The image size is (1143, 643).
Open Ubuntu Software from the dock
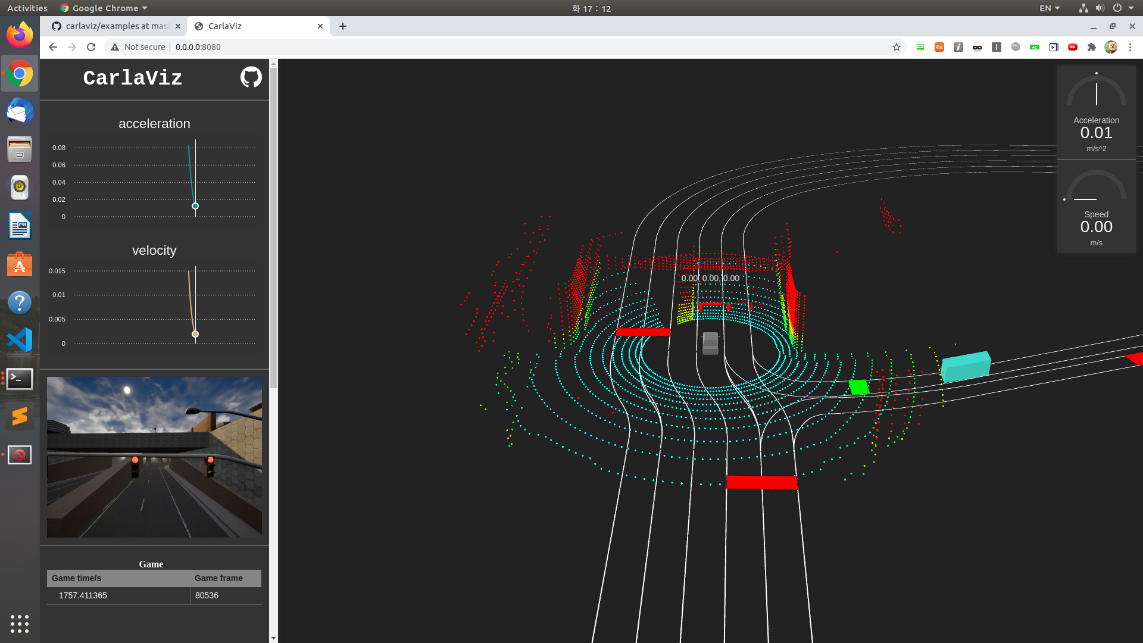(x=20, y=264)
